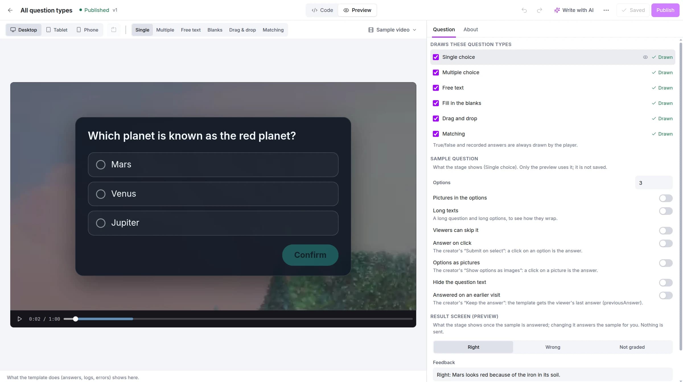Uncheck Fill in the blanks checkbox

click(436, 103)
